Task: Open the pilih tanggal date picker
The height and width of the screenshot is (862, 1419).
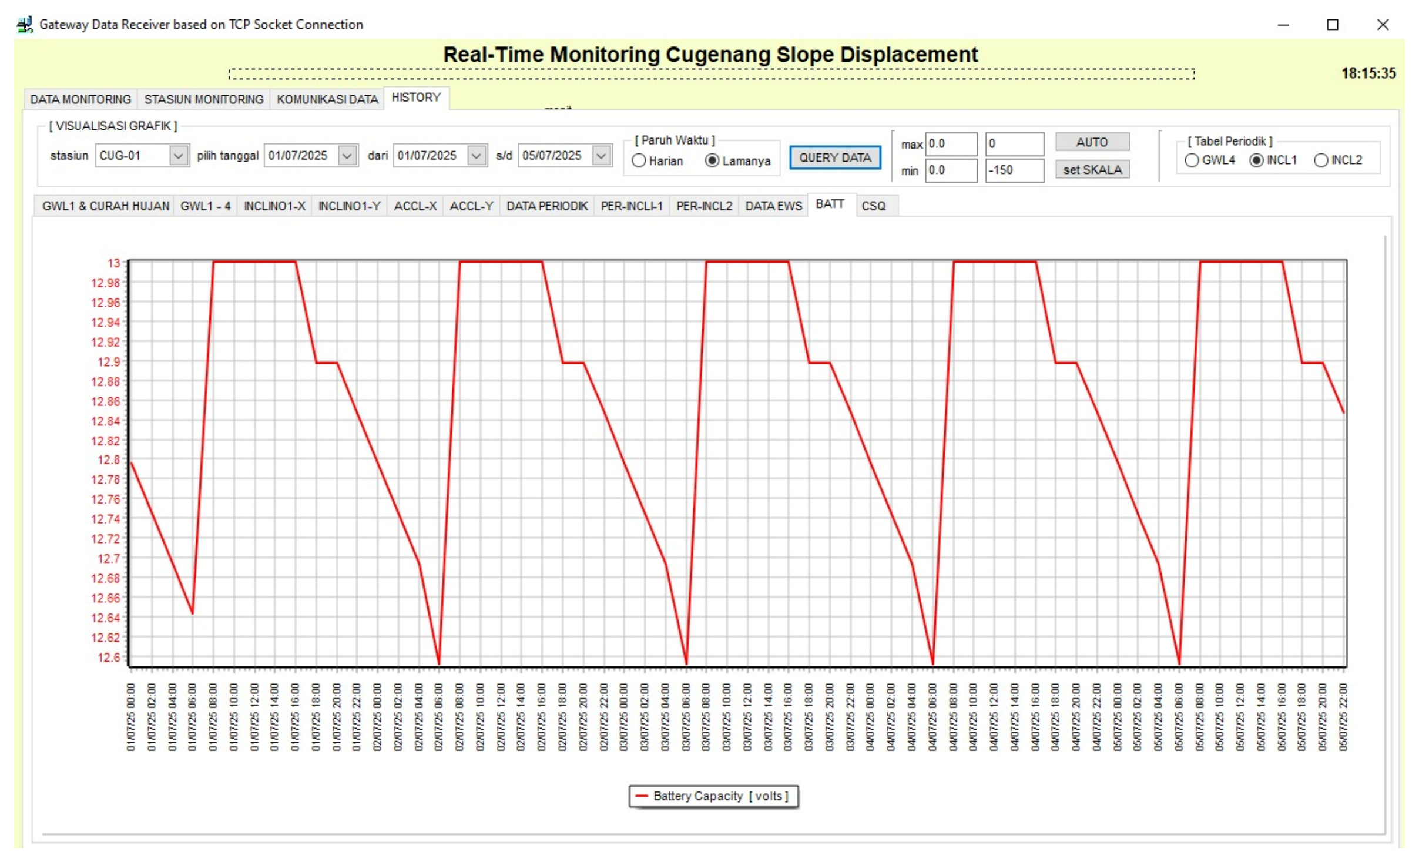Action: [347, 156]
